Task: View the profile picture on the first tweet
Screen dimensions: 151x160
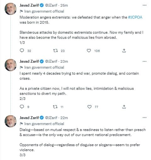Action: click(x=11, y=9)
